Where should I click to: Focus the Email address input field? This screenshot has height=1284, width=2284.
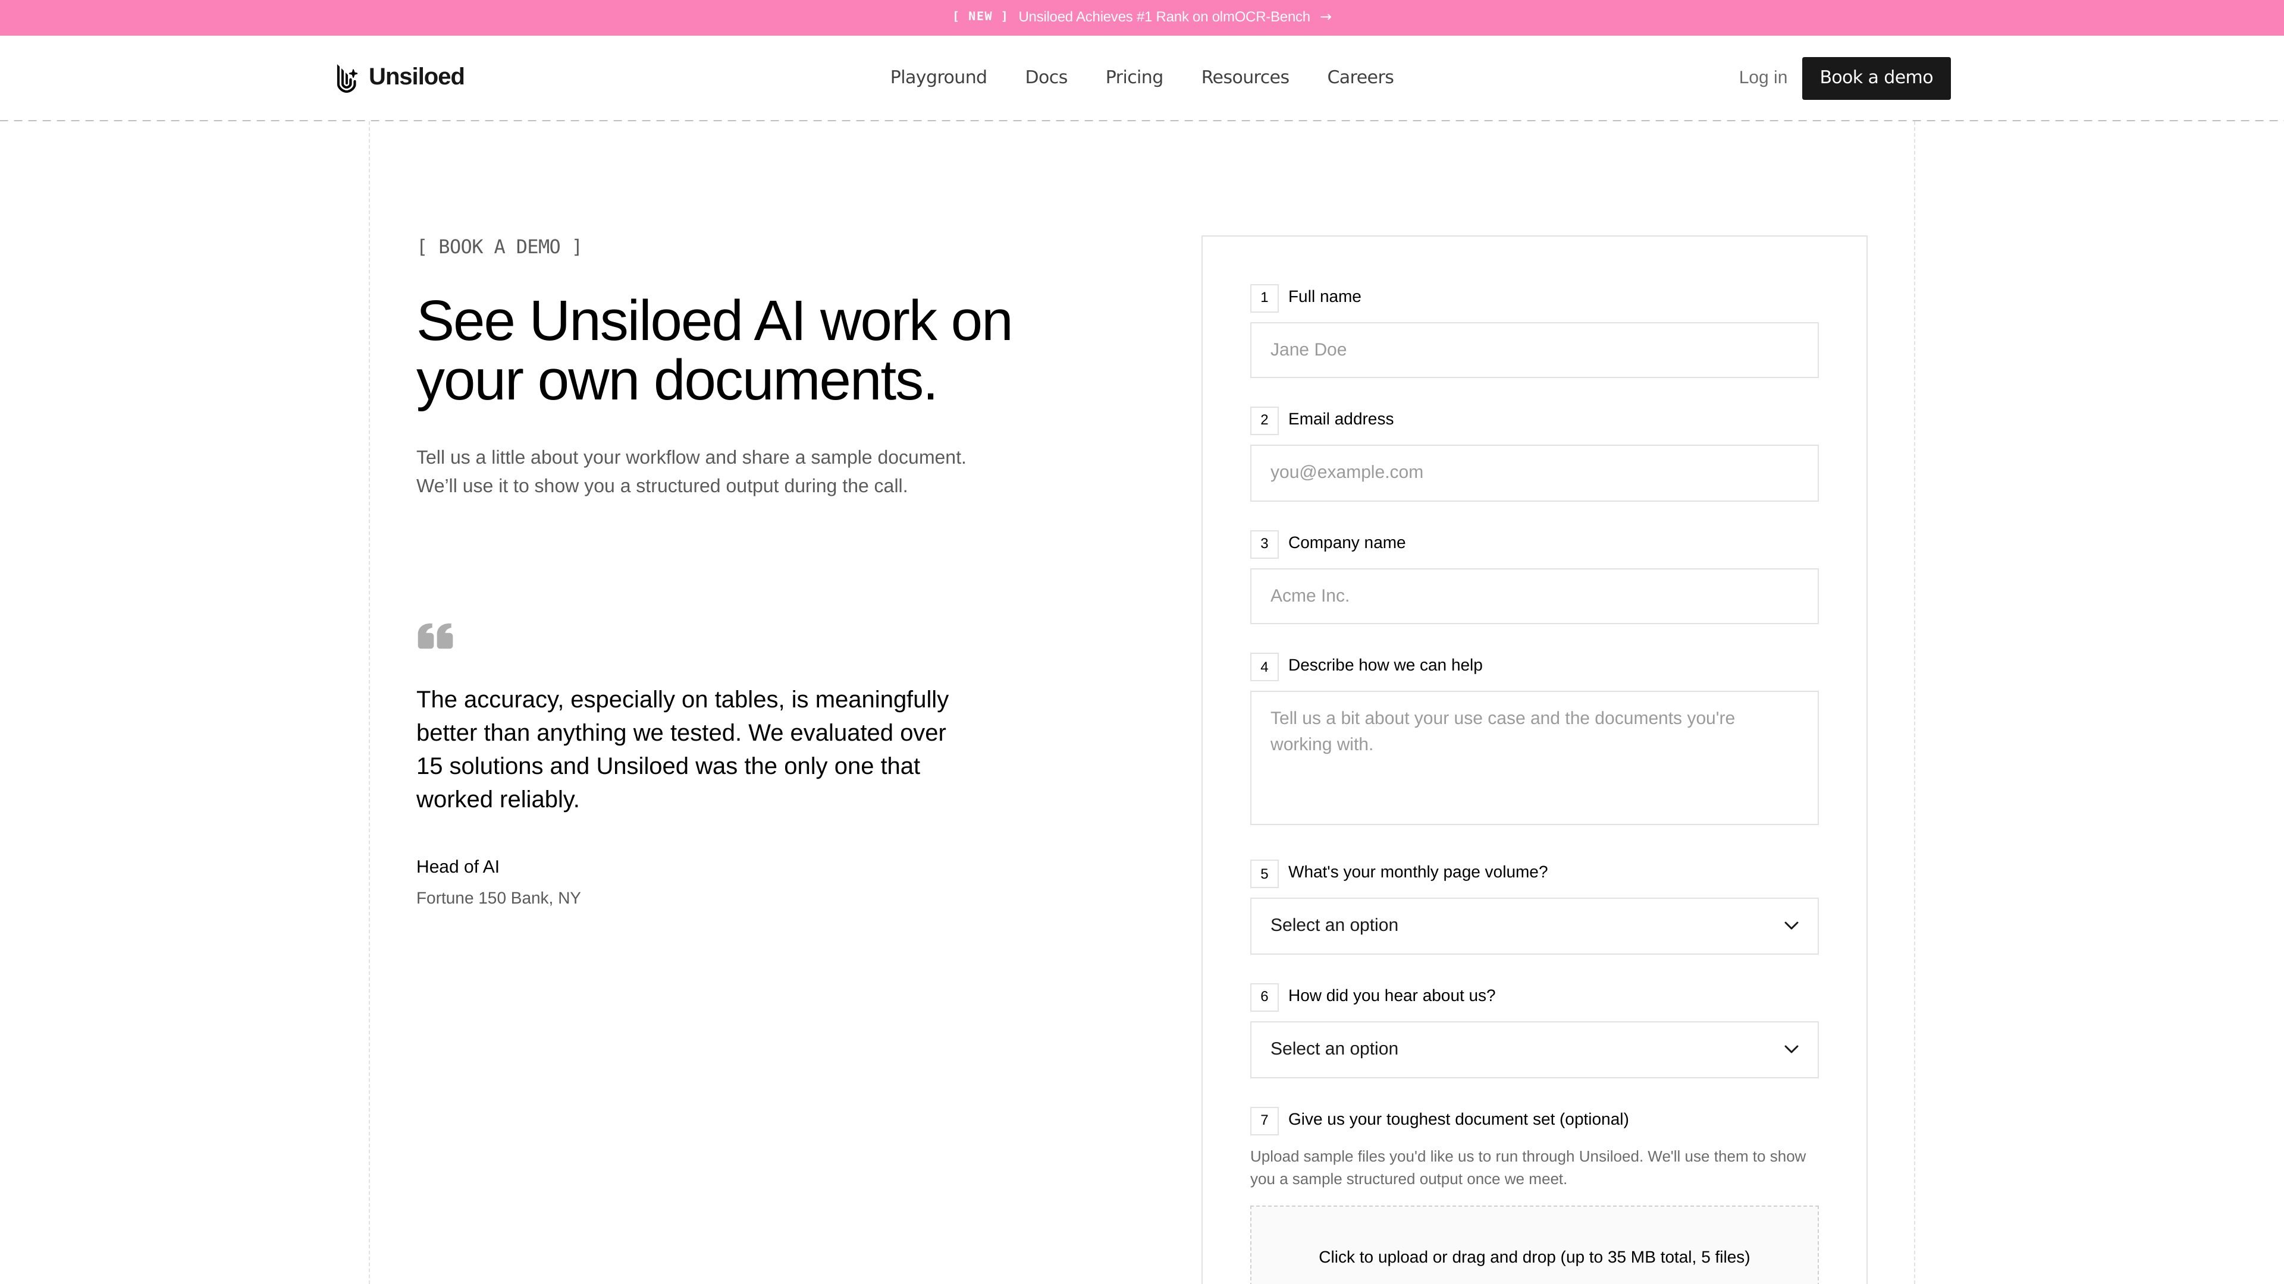[1534, 473]
